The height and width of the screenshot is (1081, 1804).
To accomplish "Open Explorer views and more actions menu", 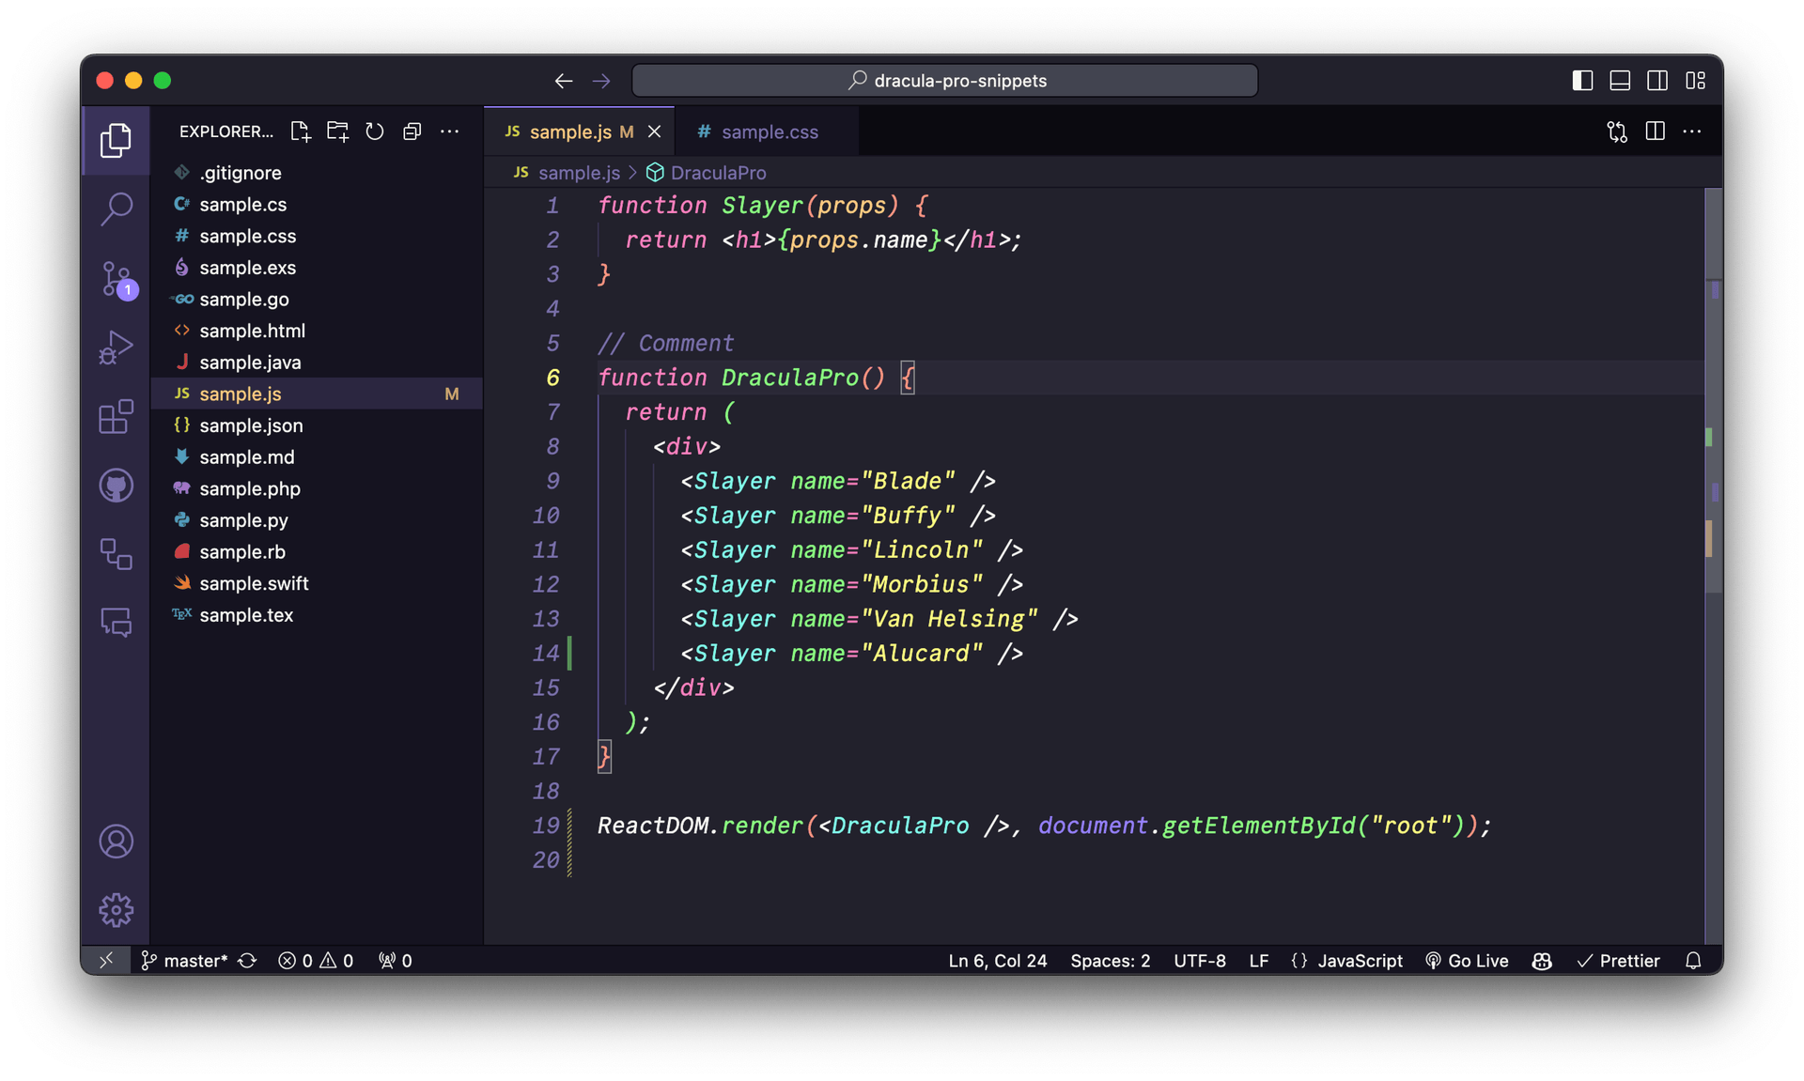I will [x=450, y=131].
